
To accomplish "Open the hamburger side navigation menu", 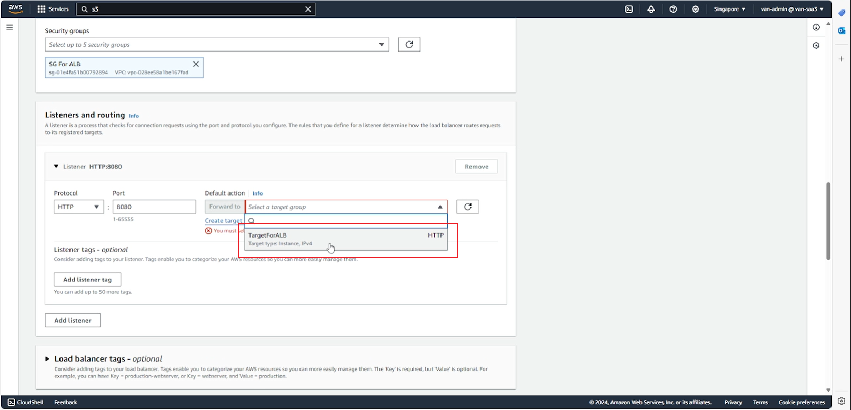I will pyautogui.click(x=9, y=27).
